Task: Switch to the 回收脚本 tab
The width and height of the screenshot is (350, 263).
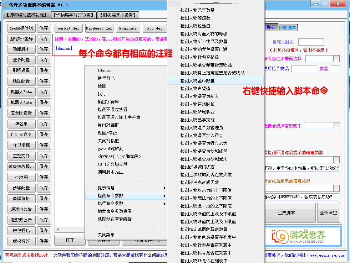Action: pos(287,27)
